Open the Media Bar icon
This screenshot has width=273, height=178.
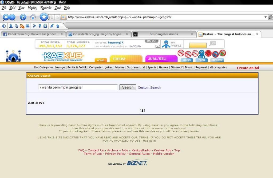[x=17, y=26]
